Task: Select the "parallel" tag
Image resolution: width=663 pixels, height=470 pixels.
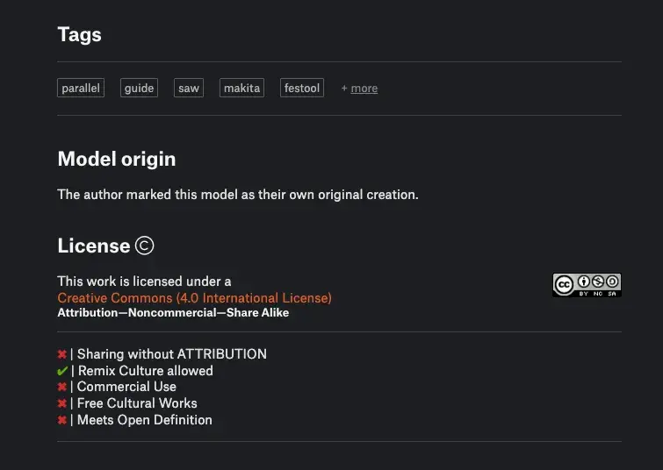Action: pos(81,88)
